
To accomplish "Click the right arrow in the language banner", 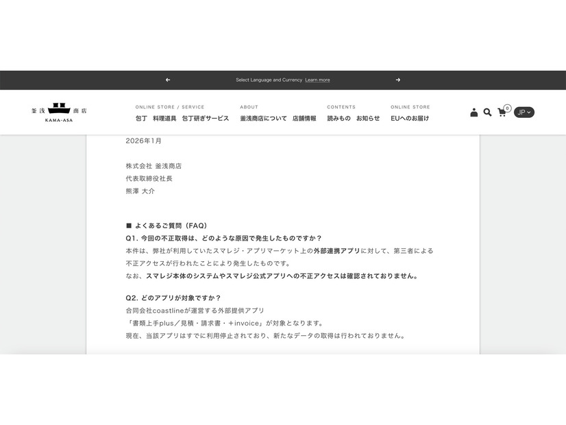I will (x=398, y=80).
